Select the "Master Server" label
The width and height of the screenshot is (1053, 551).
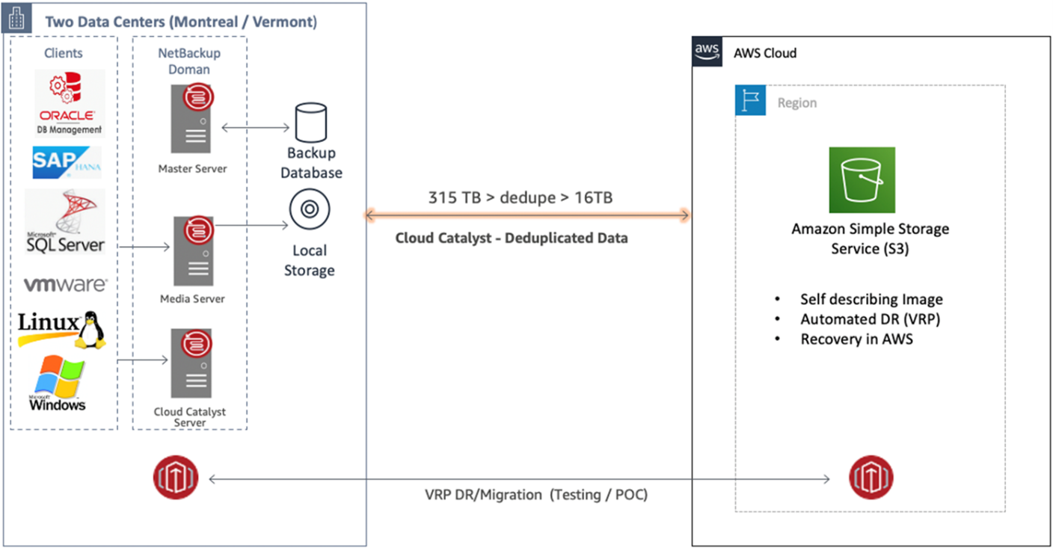(192, 168)
